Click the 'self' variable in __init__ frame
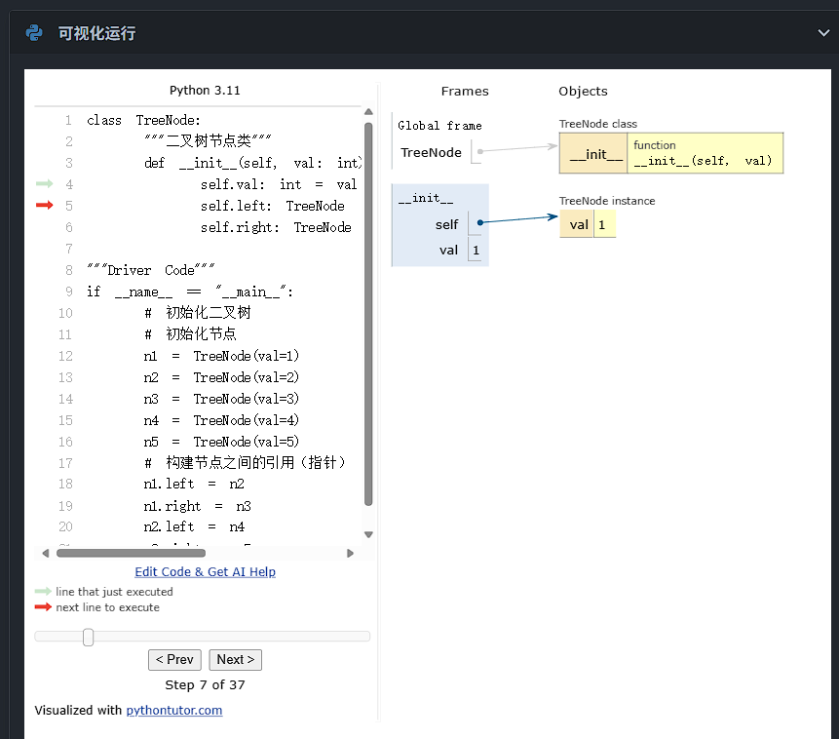The width and height of the screenshot is (839, 739). [x=446, y=225]
